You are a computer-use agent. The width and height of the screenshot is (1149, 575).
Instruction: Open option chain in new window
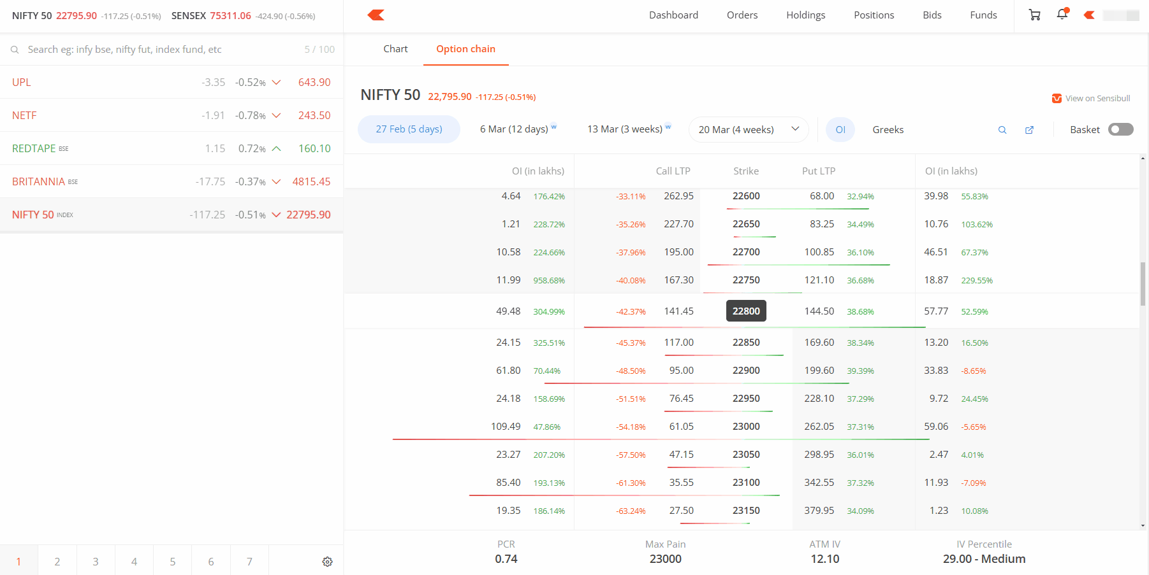tap(1029, 130)
